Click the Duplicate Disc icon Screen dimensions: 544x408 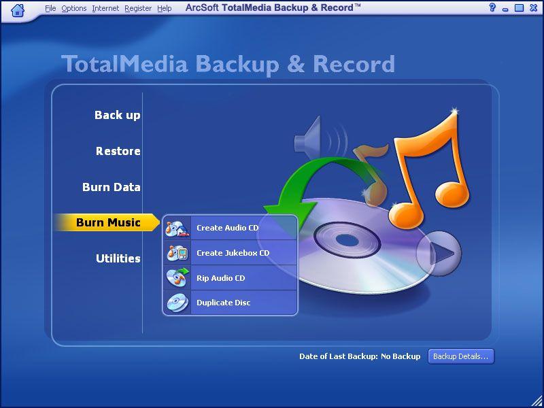177,303
